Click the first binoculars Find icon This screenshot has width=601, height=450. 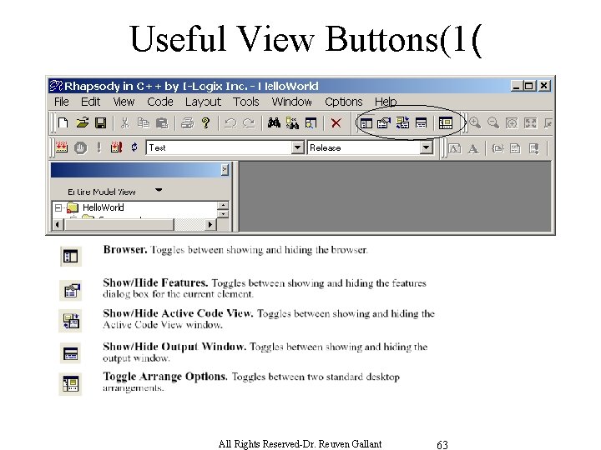pyautogui.click(x=274, y=122)
